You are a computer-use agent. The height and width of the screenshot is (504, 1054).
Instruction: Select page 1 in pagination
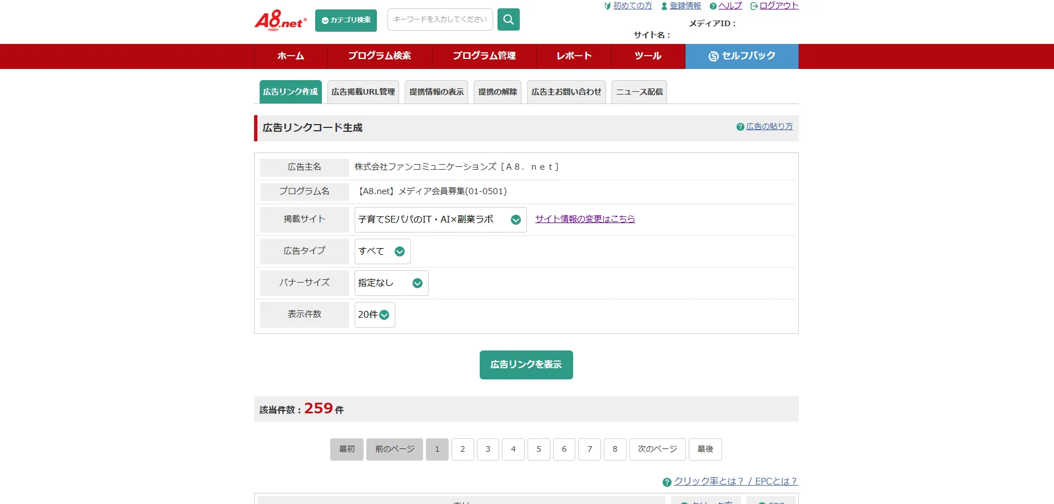(x=437, y=449)
